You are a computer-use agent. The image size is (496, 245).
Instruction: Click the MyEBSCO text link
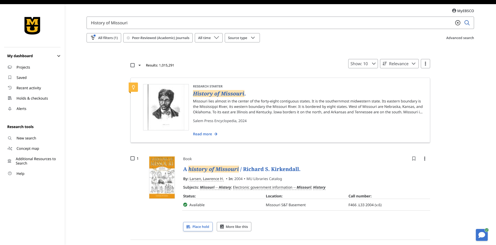[466, 11]
